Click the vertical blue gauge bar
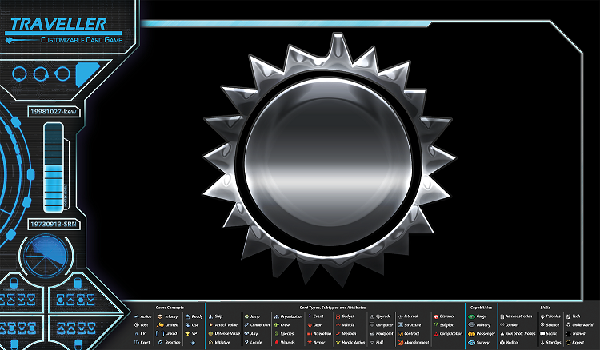 pyautogui.click(x=54, y=167)
